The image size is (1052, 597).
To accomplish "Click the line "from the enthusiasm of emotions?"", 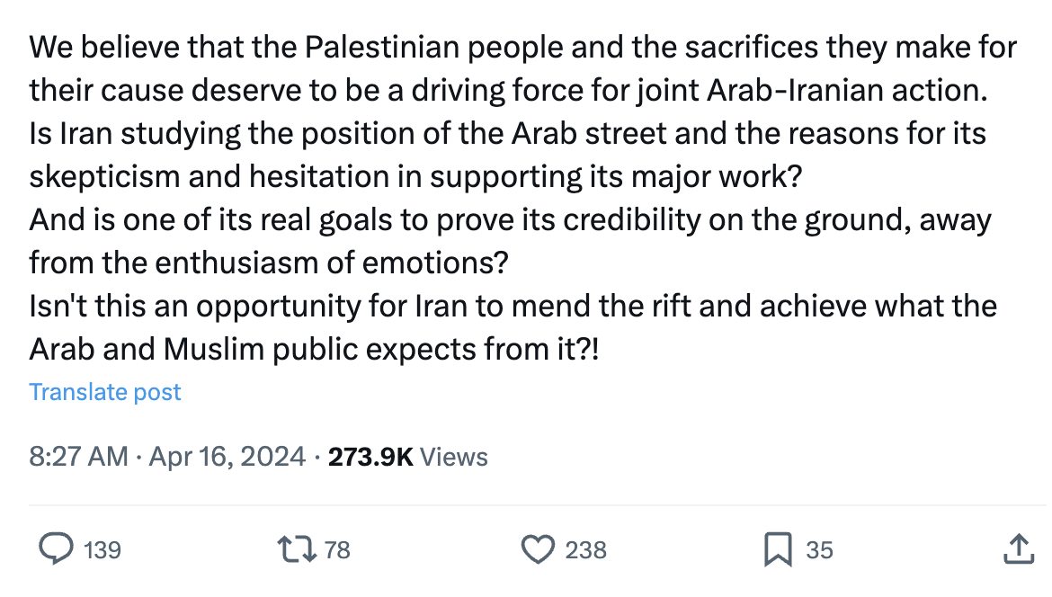I will click(270, 263).
